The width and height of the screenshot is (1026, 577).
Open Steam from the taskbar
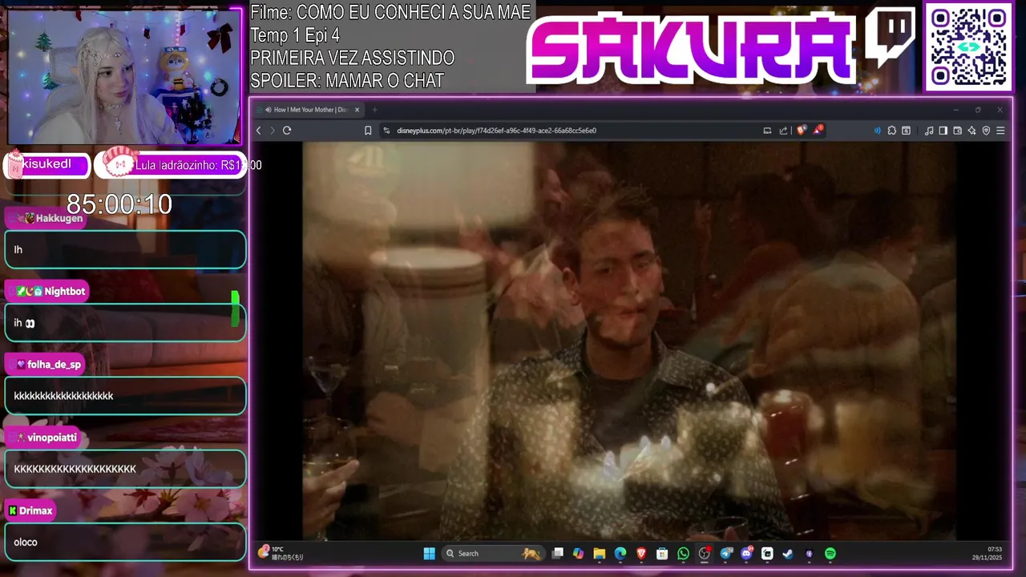point(788,553)
